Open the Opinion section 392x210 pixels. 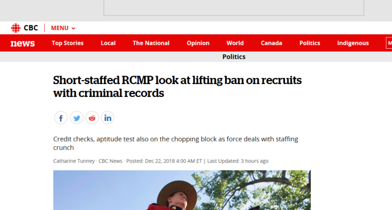coord(198,43)
